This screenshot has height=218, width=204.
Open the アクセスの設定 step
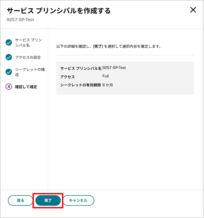point(28,57)
